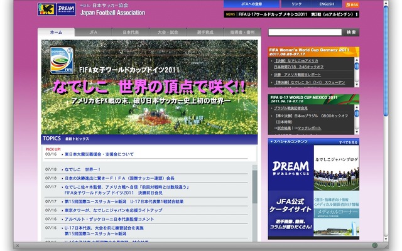
Task: Click the Japan Football Association title
Action: pos(112,13)
